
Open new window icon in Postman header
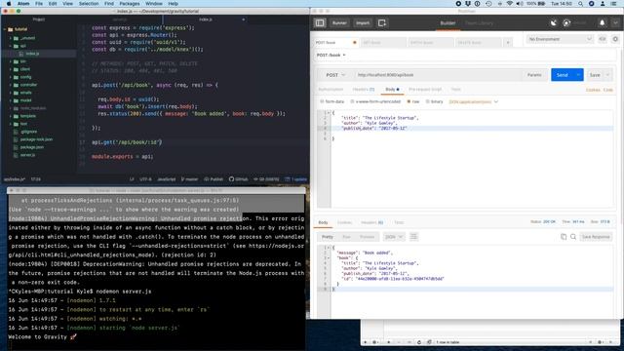coord(382,23)
